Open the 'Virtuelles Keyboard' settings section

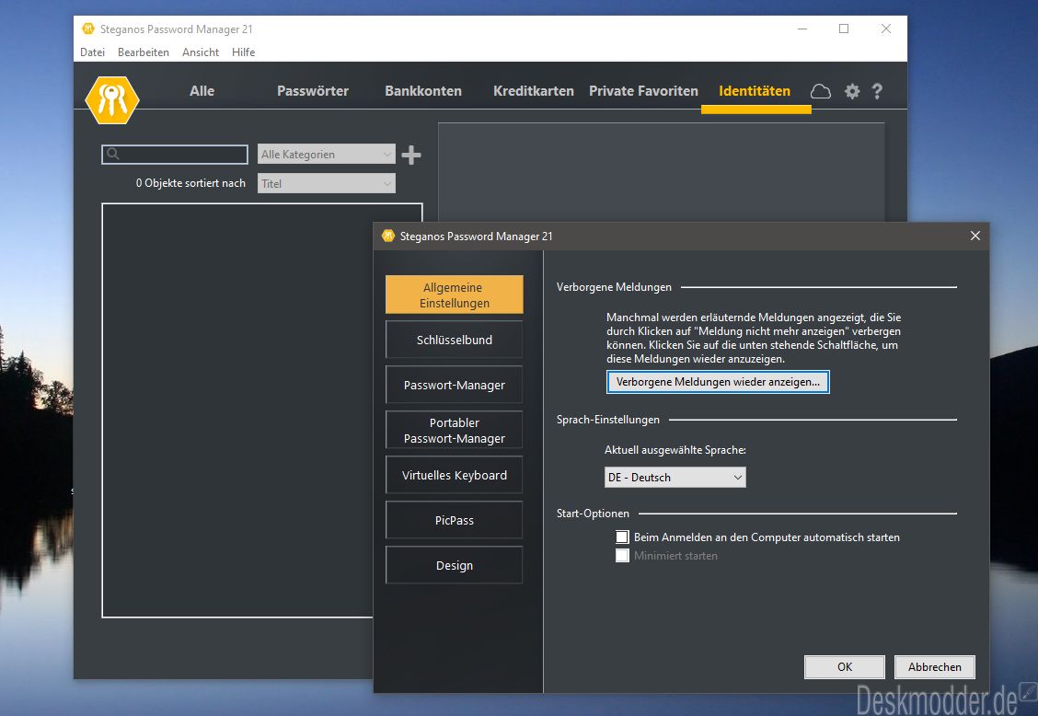tap(455, 475)
